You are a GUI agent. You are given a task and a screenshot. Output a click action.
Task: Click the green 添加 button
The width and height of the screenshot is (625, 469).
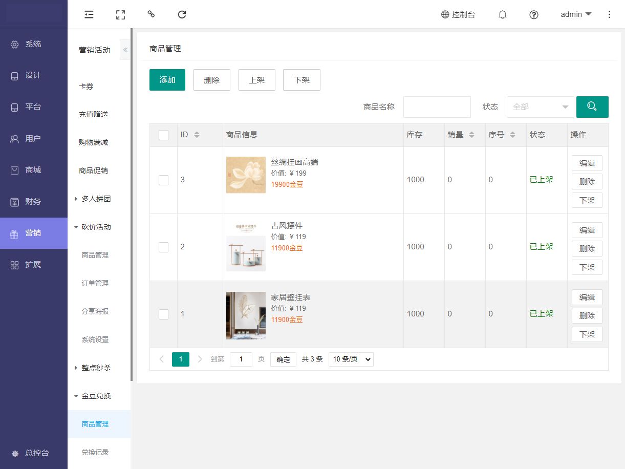click(167, 80)
